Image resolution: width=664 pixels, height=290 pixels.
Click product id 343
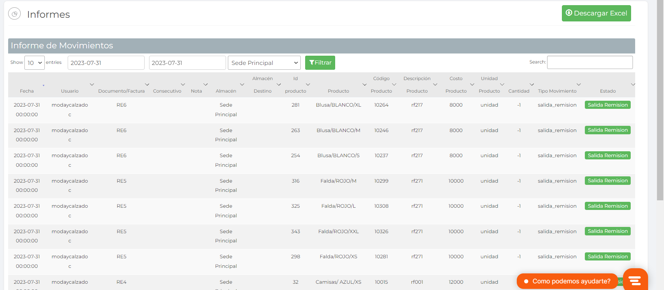tap(296, 231)
